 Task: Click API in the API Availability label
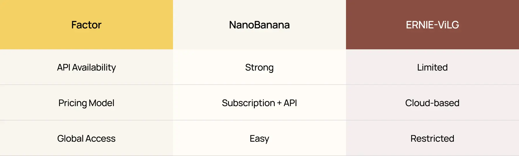[x=63, y=67]
